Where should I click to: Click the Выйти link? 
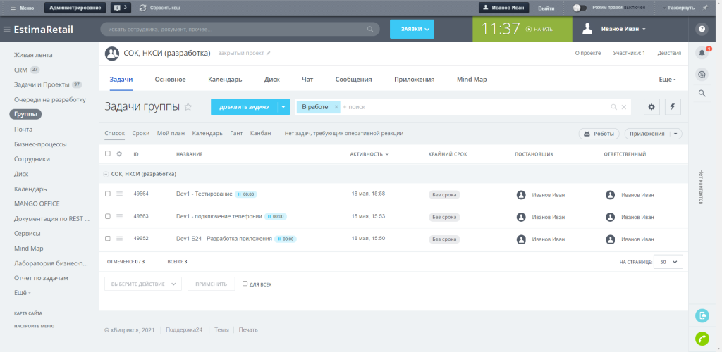tap(546, 8)
